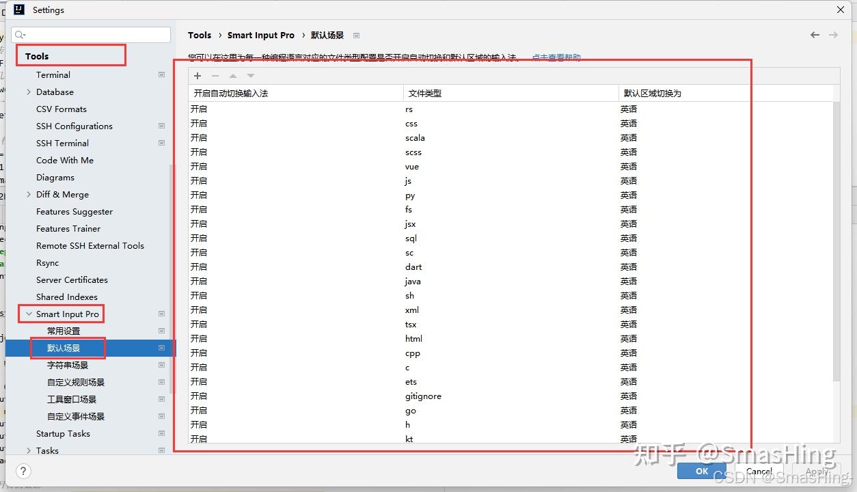Click the forward navigation arrow near top right

[833, 34]
